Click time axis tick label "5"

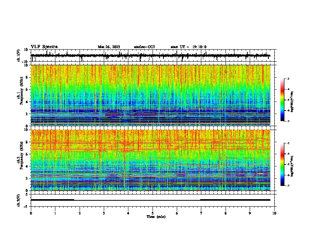153,213
